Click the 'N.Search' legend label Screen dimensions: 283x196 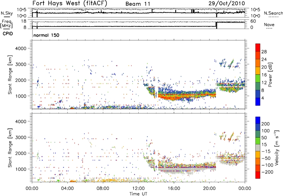[x=273, y=13]
